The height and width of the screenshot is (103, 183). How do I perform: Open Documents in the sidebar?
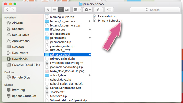(23, 53)
